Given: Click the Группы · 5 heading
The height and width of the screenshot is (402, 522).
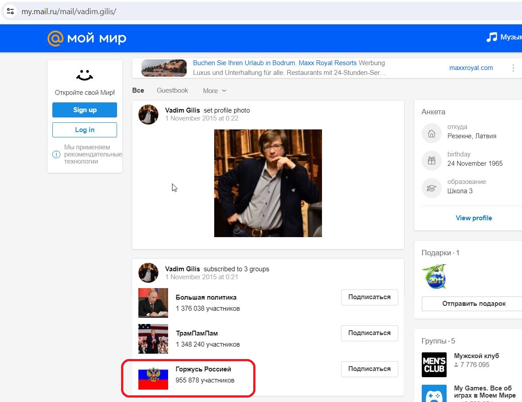Looking at the screenshot, I should (x=438, y=341).
